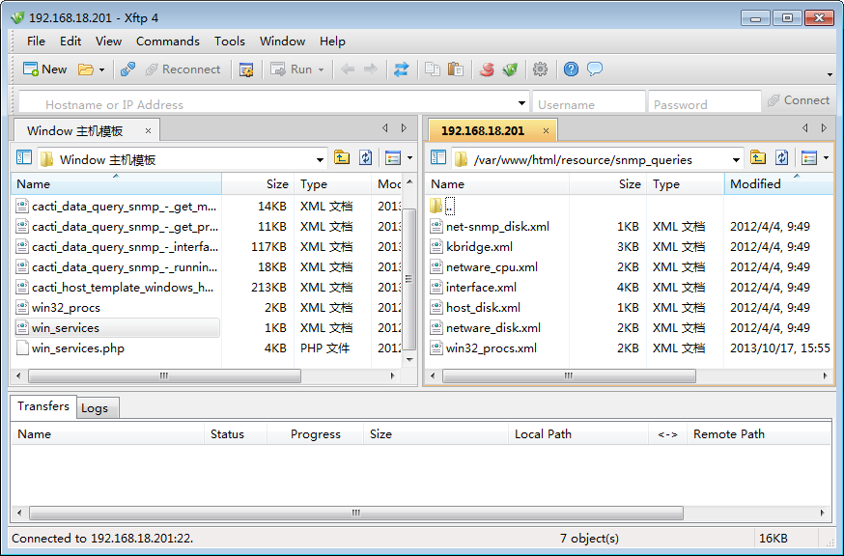Image resolution: width=844 pixels, height=556 pixels.
Task: Select win_services.php in local pane
Action: point(78,348)
